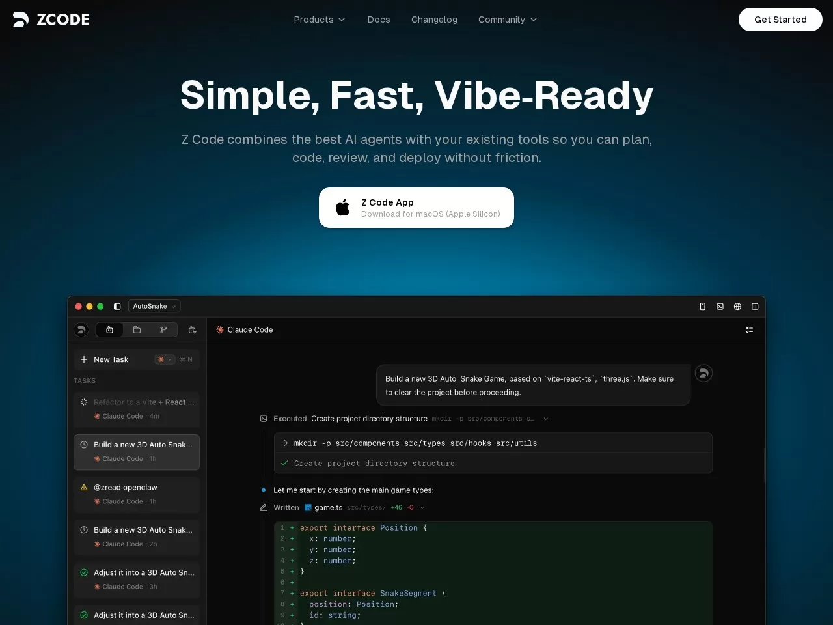Select the Build a new 3D Auto Snake task from 1h ago
The width and height of the screenshot is (833, 625).
137,452
